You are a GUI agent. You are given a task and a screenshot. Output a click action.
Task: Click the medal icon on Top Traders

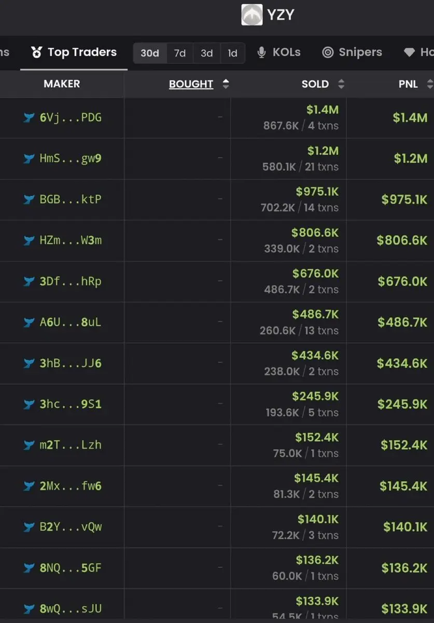point(36,52)
